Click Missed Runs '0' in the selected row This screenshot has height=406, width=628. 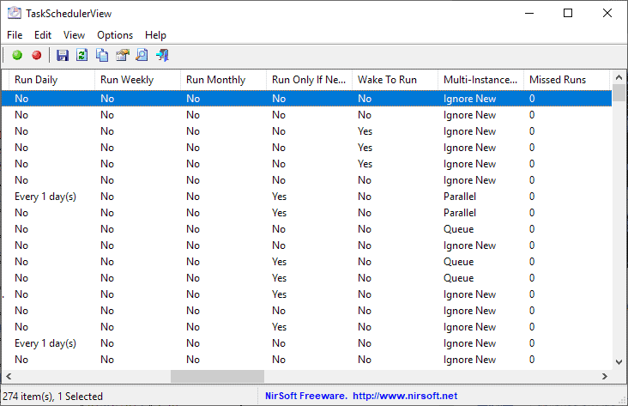click(532, 99)
